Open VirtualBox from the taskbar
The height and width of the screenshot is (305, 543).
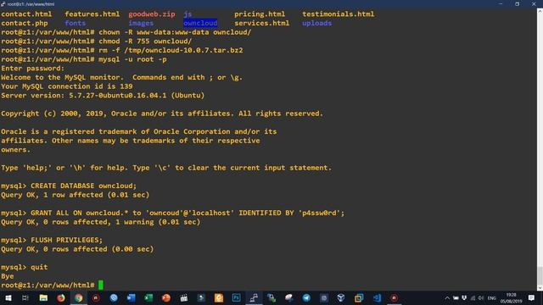341,297
